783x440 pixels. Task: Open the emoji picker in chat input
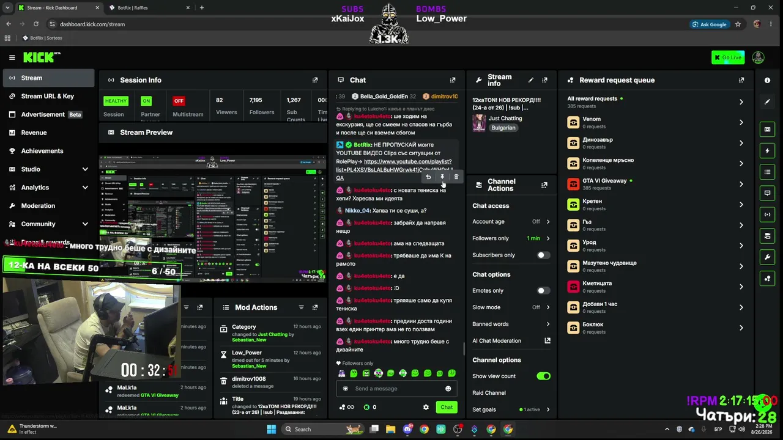(448, 389)
